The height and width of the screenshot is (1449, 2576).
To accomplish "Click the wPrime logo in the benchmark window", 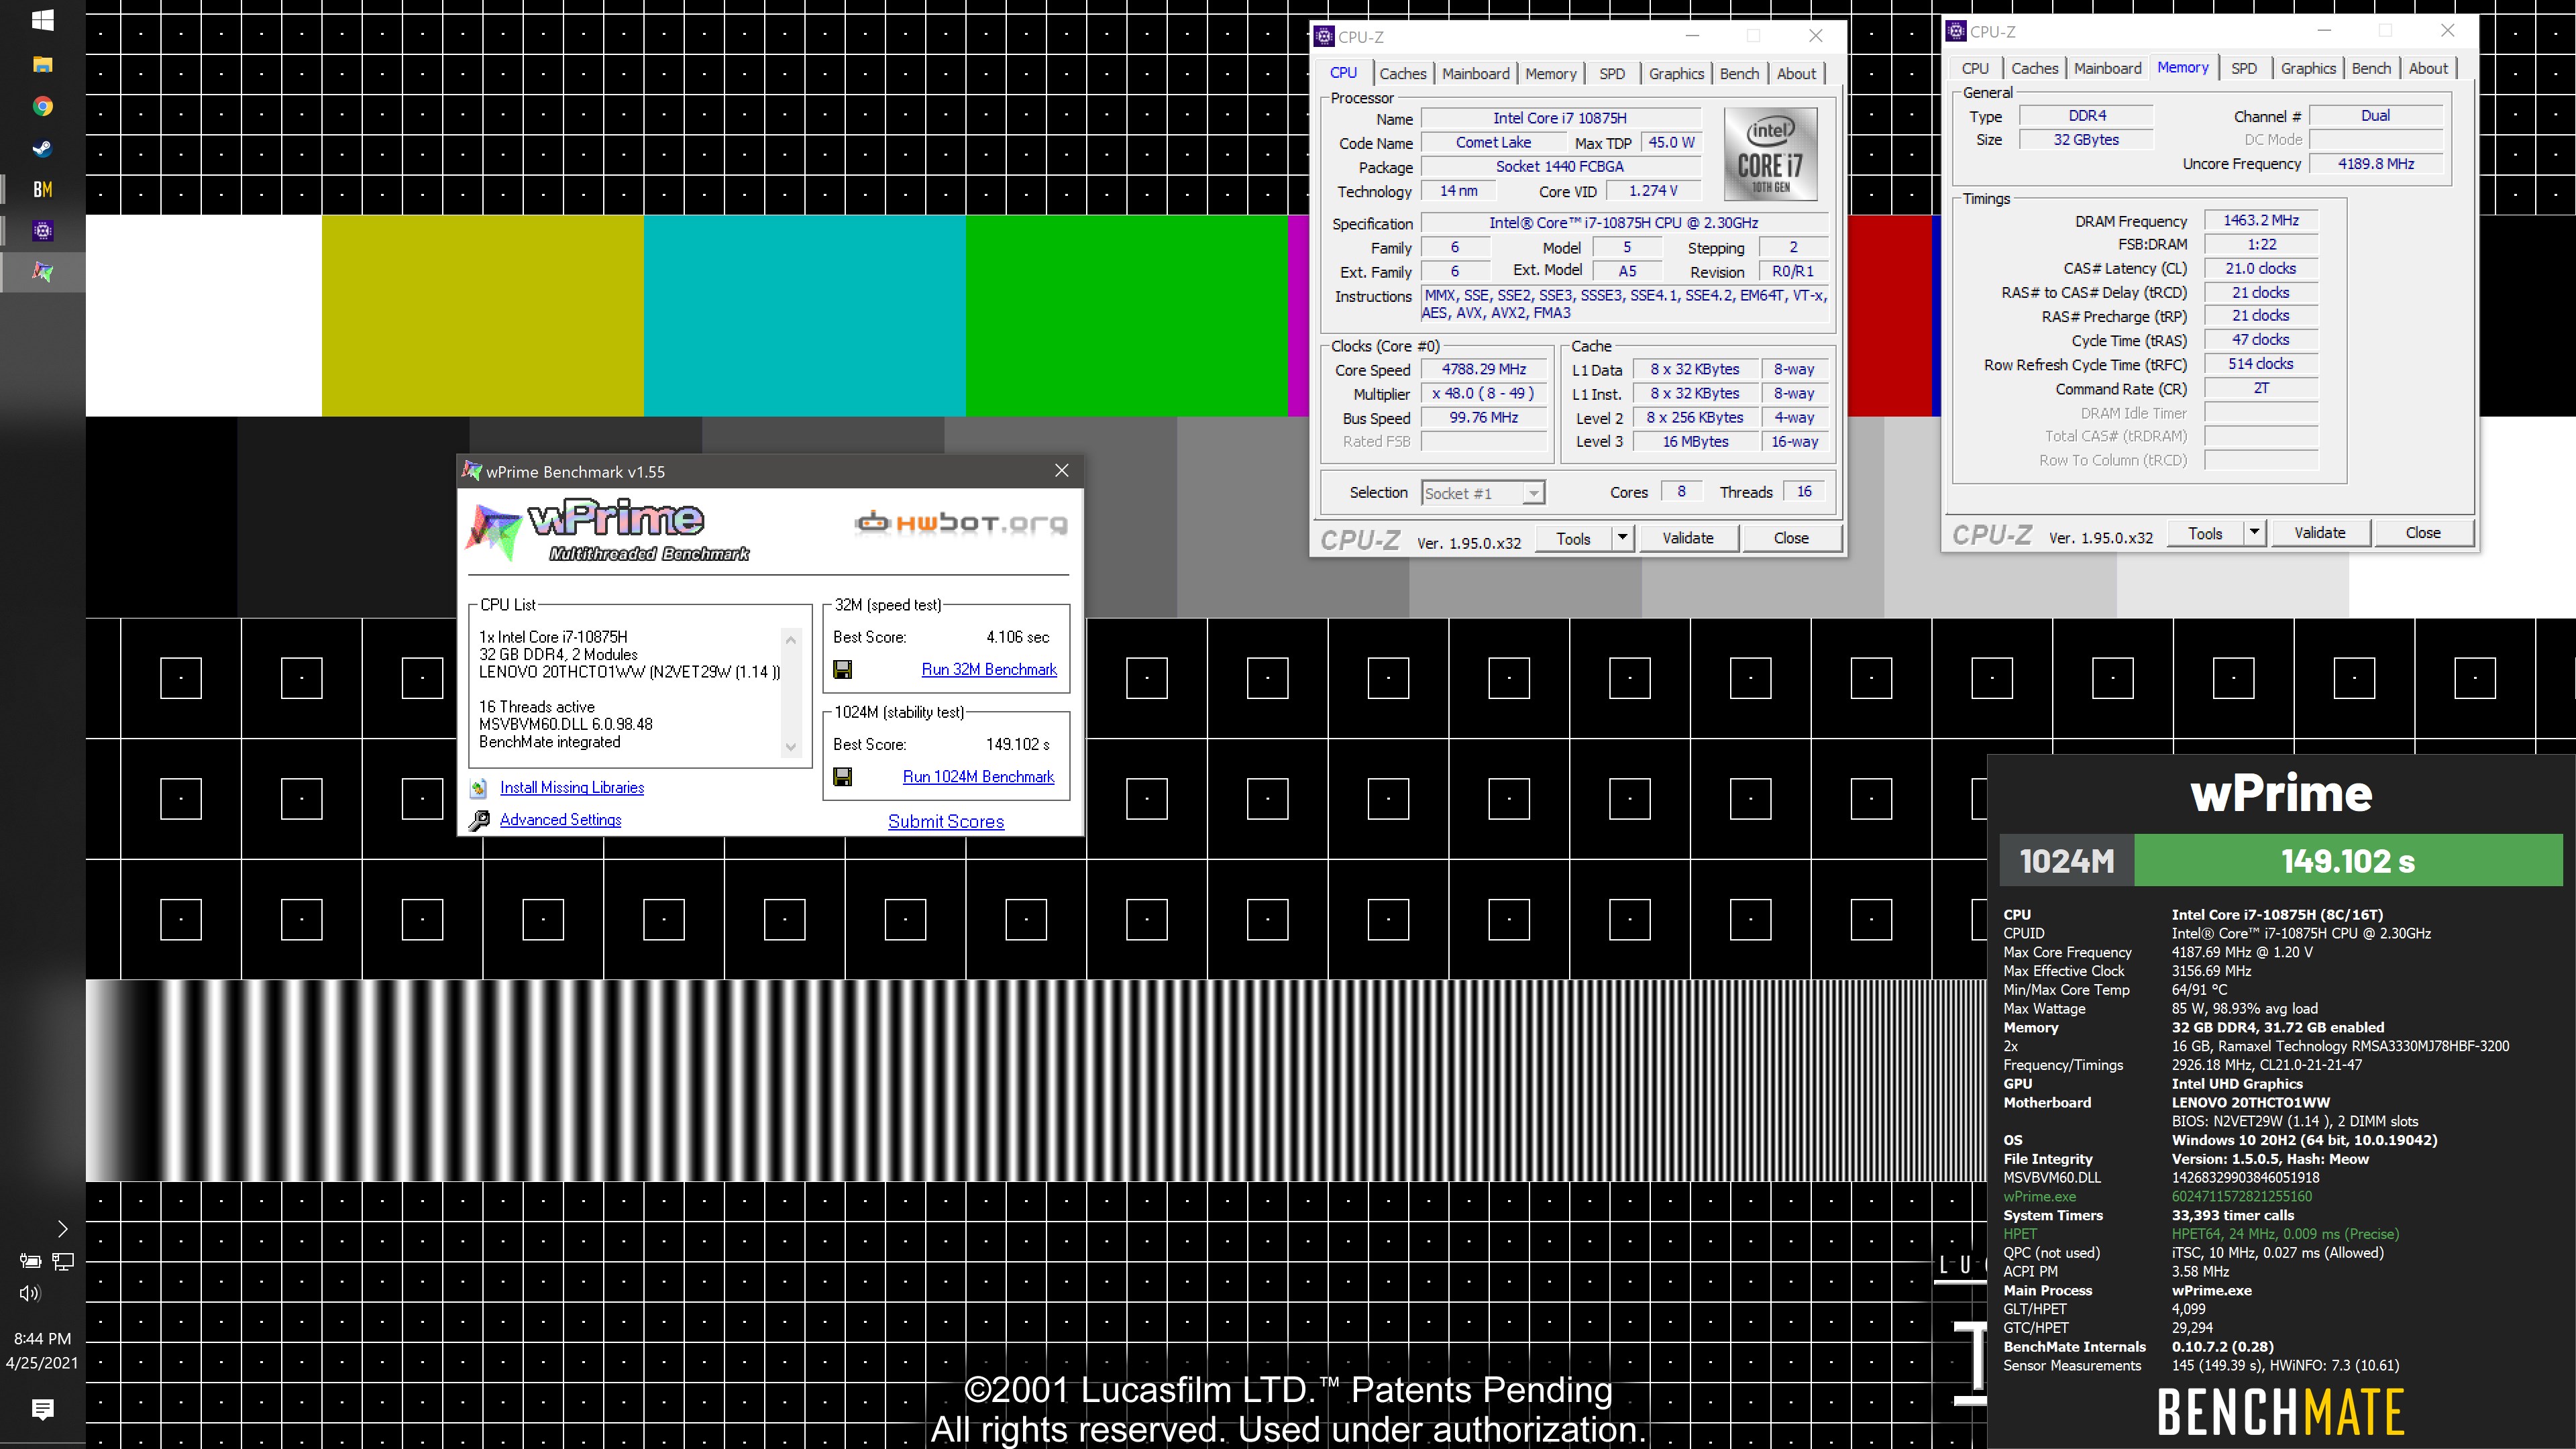I will click(608, 531).
